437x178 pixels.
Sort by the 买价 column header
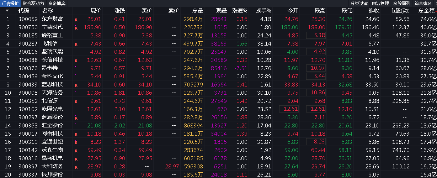[146, 11]
